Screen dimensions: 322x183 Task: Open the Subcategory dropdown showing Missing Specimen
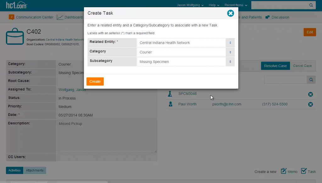click(186, 62)
